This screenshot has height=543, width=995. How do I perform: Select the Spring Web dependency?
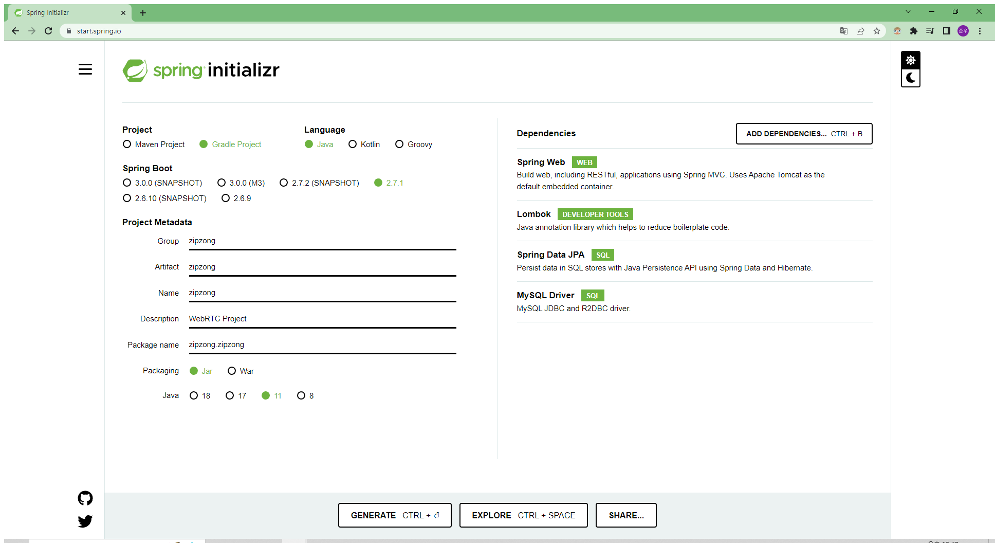point(694,174)
